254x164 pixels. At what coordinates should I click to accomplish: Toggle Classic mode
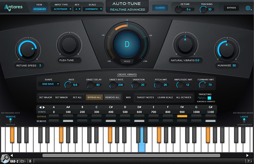tap(160, 8)
